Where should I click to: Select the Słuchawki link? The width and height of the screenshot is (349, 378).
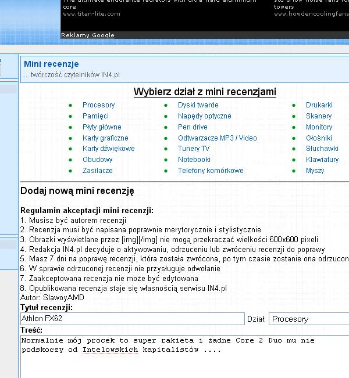322,149
